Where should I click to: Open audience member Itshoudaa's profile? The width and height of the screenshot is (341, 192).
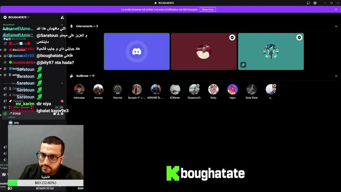(x=79, y=91)
